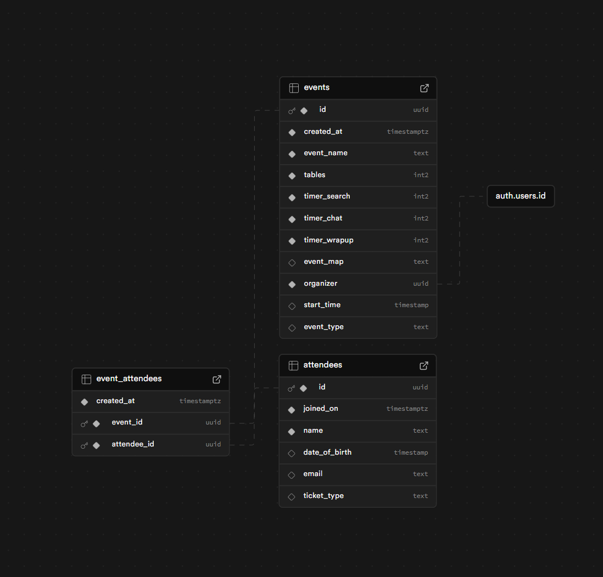The image size is (603, 577).
Task: Select the event_attendees table header title
Action: tap(129, 378)
